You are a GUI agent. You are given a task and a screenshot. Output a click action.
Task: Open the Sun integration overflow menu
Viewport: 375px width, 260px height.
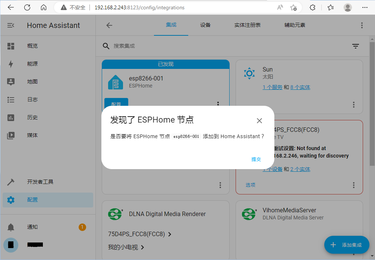[x=354, y=105]
